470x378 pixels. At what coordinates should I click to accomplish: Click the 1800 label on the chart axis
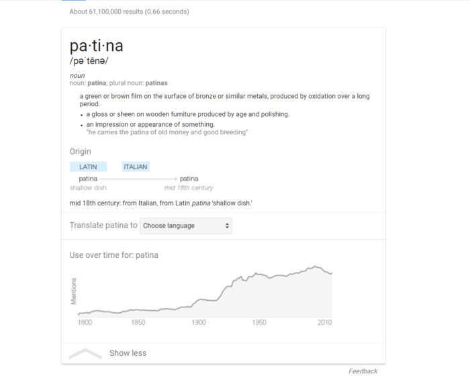85,322
